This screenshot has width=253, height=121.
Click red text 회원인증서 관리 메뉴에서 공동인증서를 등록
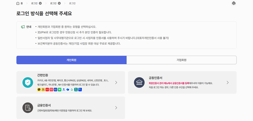[x=169, y=83]
